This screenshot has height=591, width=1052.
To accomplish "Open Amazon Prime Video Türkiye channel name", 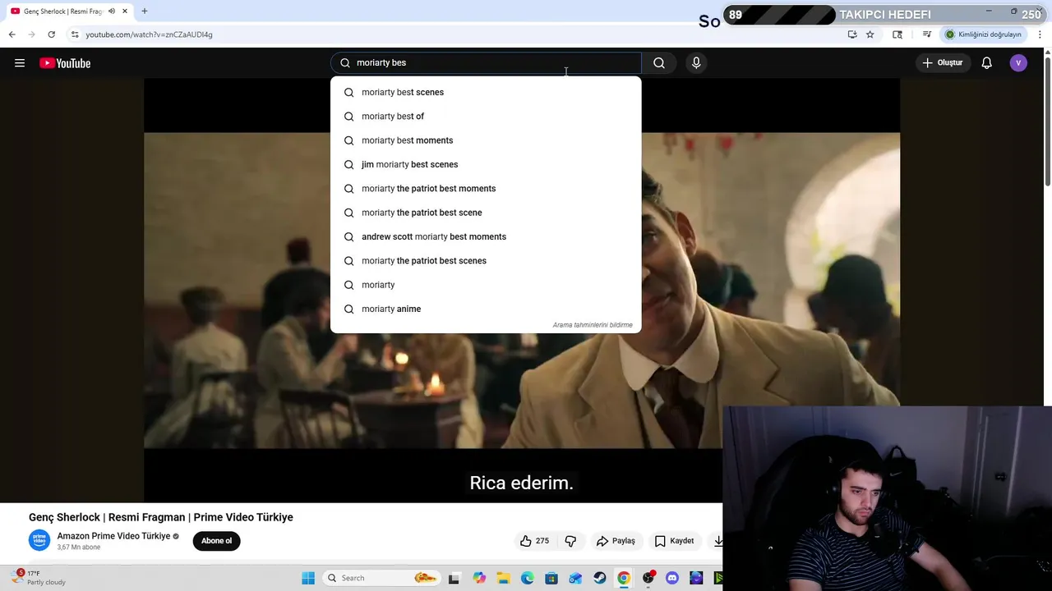I will pyautogui.click(x=113, y=536).
